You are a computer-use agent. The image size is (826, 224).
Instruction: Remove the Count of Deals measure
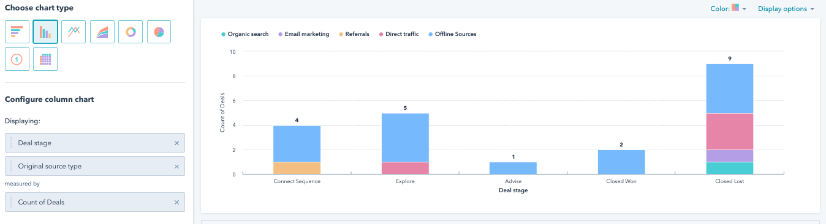(x=176, y=202)
